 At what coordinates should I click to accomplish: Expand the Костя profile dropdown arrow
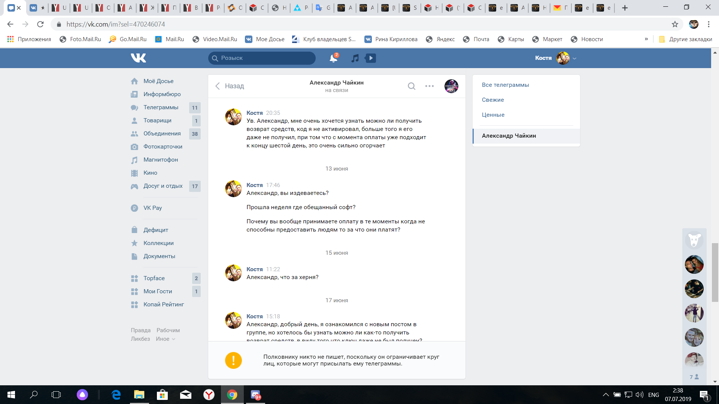point(575,58)
